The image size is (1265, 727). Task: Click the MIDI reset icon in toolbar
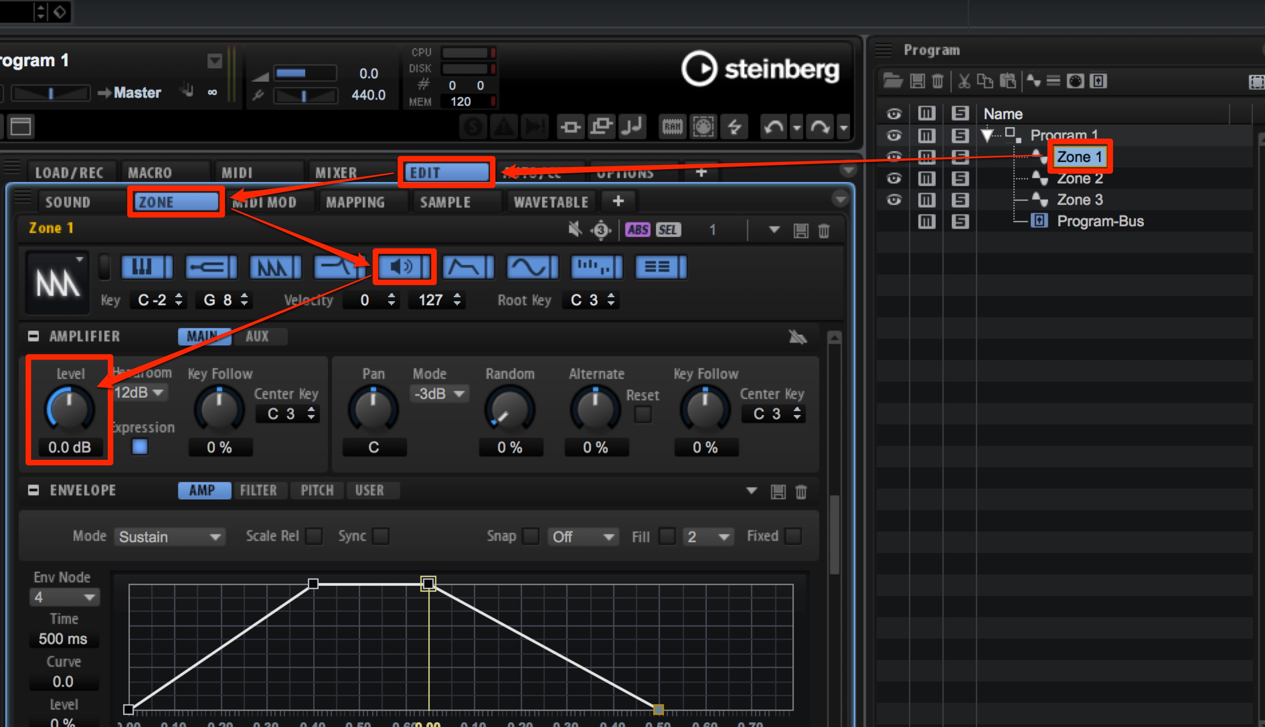coord(703,127)
